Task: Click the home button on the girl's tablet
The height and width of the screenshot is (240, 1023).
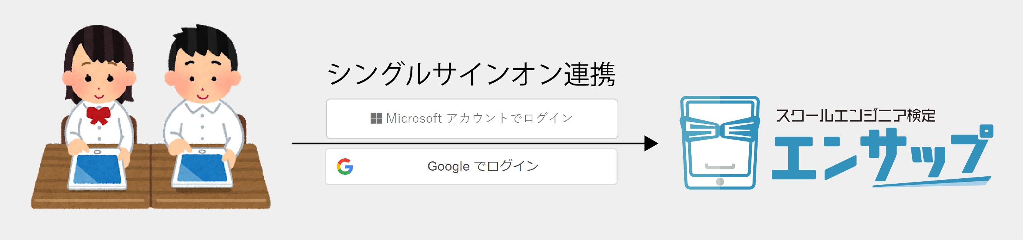Action: (97, 152)
